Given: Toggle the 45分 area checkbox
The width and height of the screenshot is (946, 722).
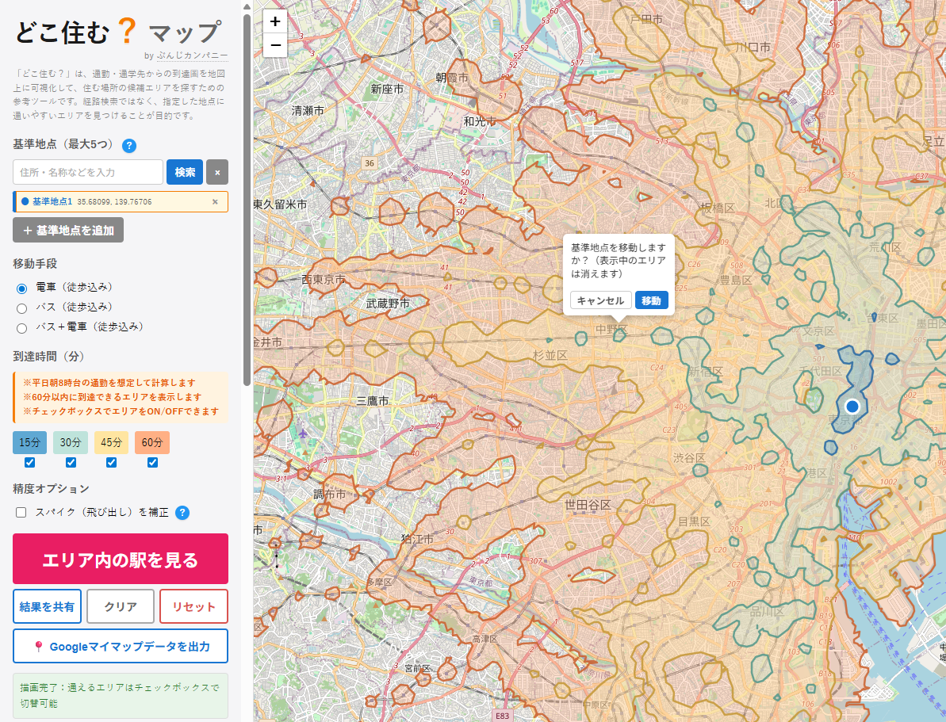Looking at the screenshot, I should (x=111, y=462).
